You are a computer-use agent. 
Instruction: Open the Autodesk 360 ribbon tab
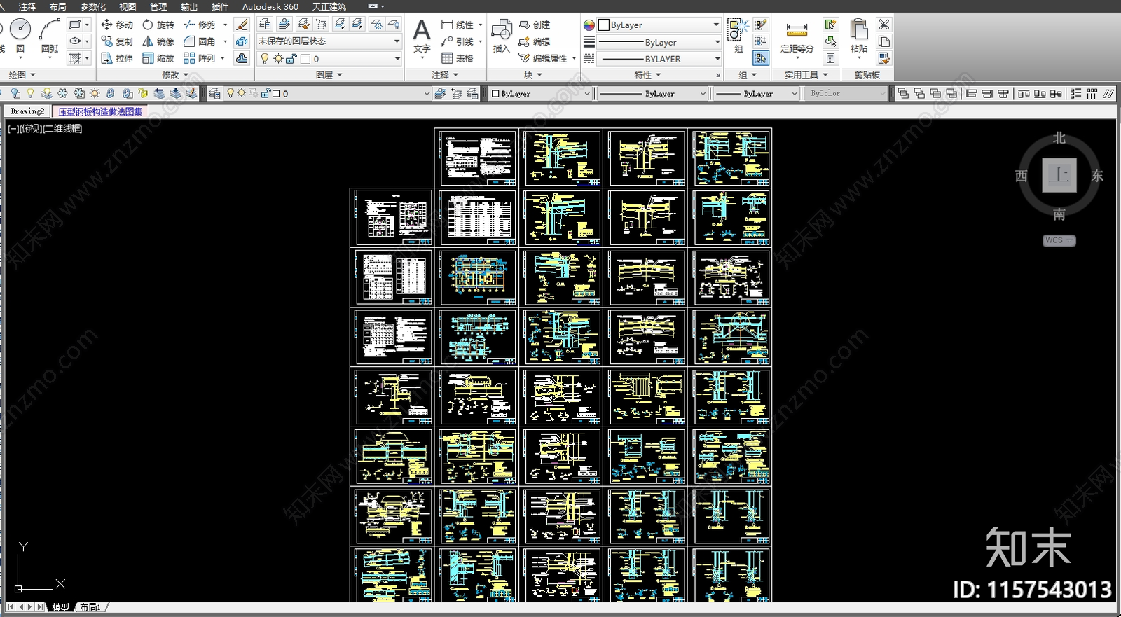pyautogui.click(x=270, y=6)
